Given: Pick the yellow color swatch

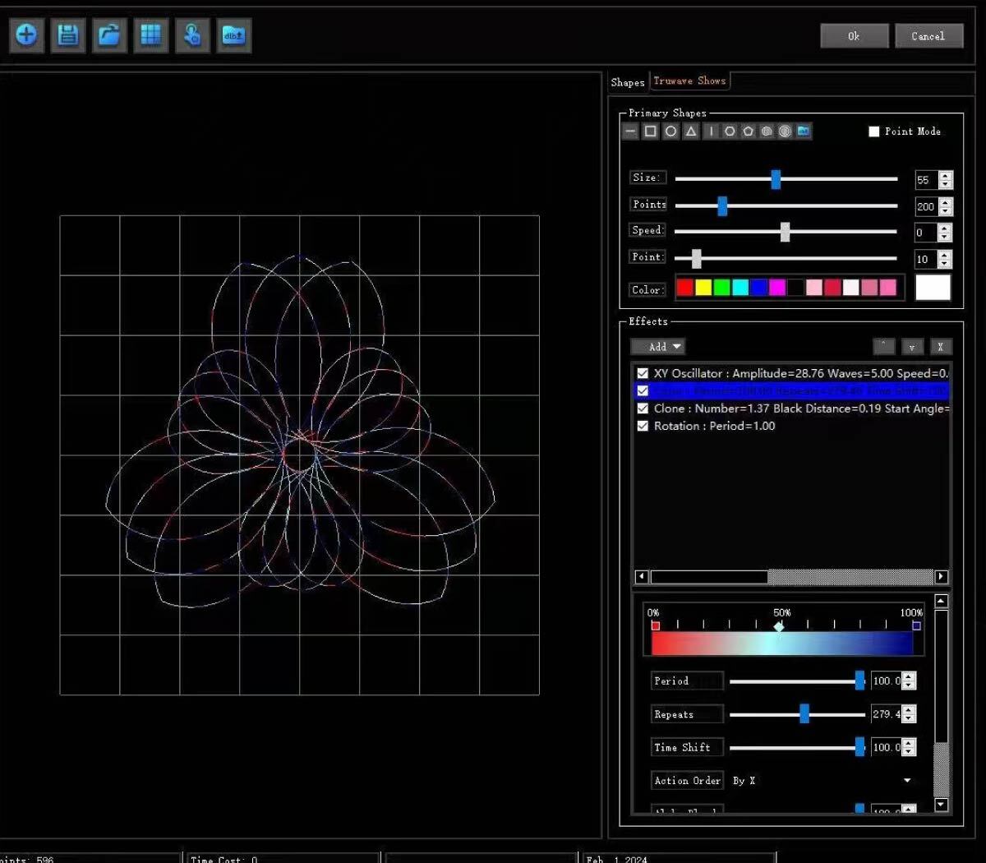Looking at the screenshot, I should tap(703, 288).
